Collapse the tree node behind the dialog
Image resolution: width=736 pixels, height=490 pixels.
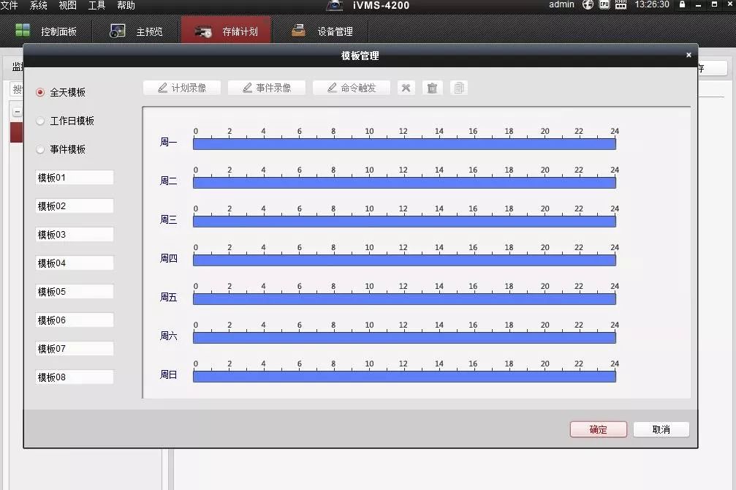pyautogui.click(x=17, y=112)
